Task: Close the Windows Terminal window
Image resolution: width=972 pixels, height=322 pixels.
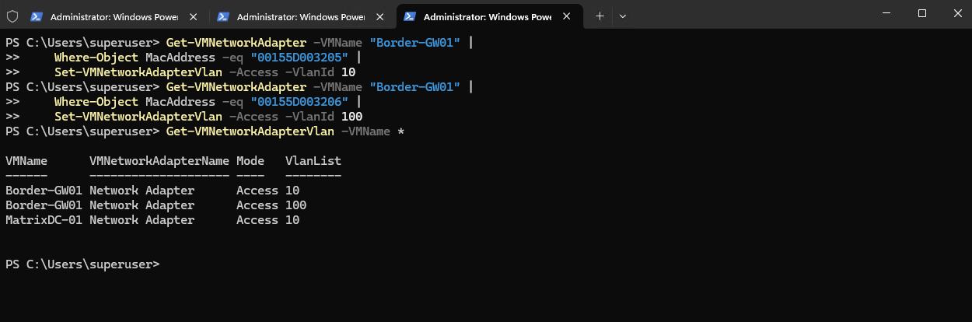Action: click(x=956, y=13)
